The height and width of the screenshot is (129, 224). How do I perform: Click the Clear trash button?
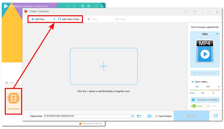92,19
